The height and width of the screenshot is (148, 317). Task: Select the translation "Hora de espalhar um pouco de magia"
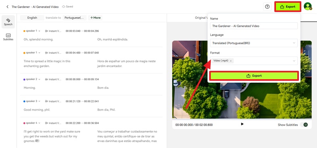coord(122,61)
